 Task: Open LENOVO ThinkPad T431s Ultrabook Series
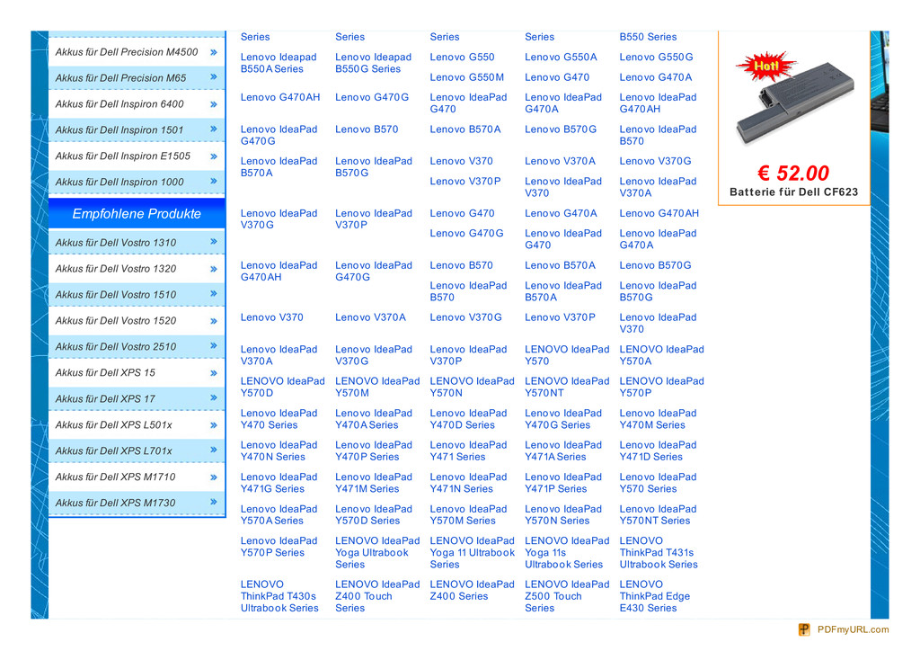[x=659, y=552]
